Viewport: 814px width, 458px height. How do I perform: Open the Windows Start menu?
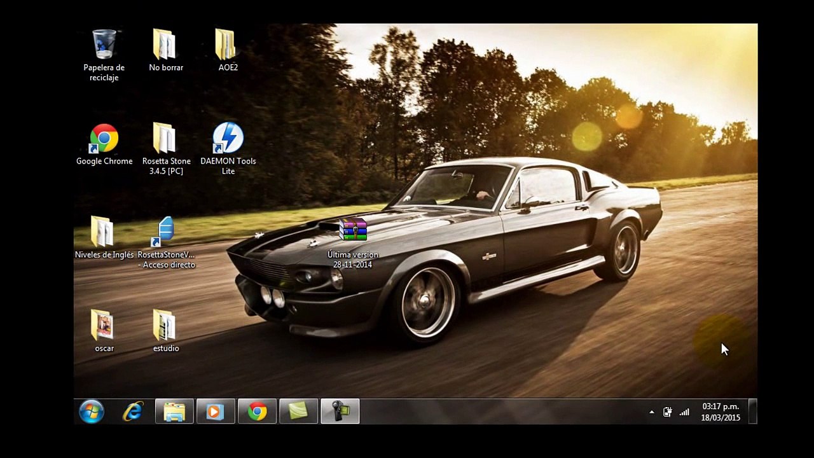(x=92, y=412)
